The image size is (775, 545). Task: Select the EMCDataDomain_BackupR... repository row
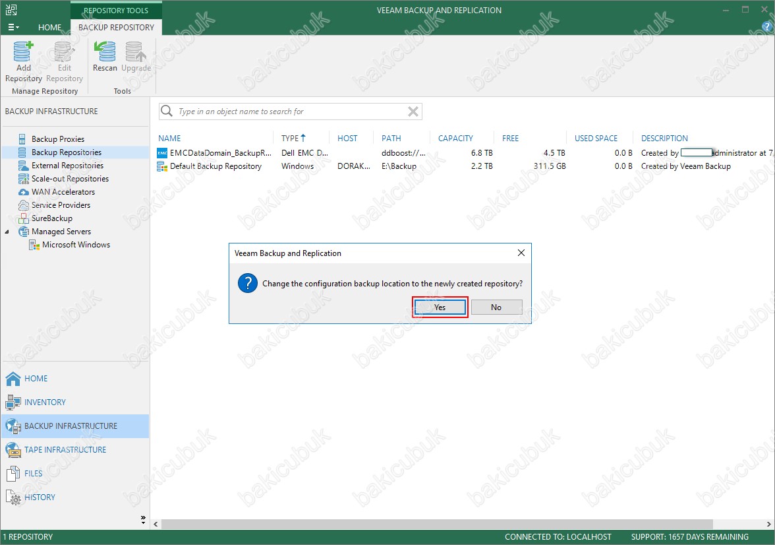(x=465, y=153)
